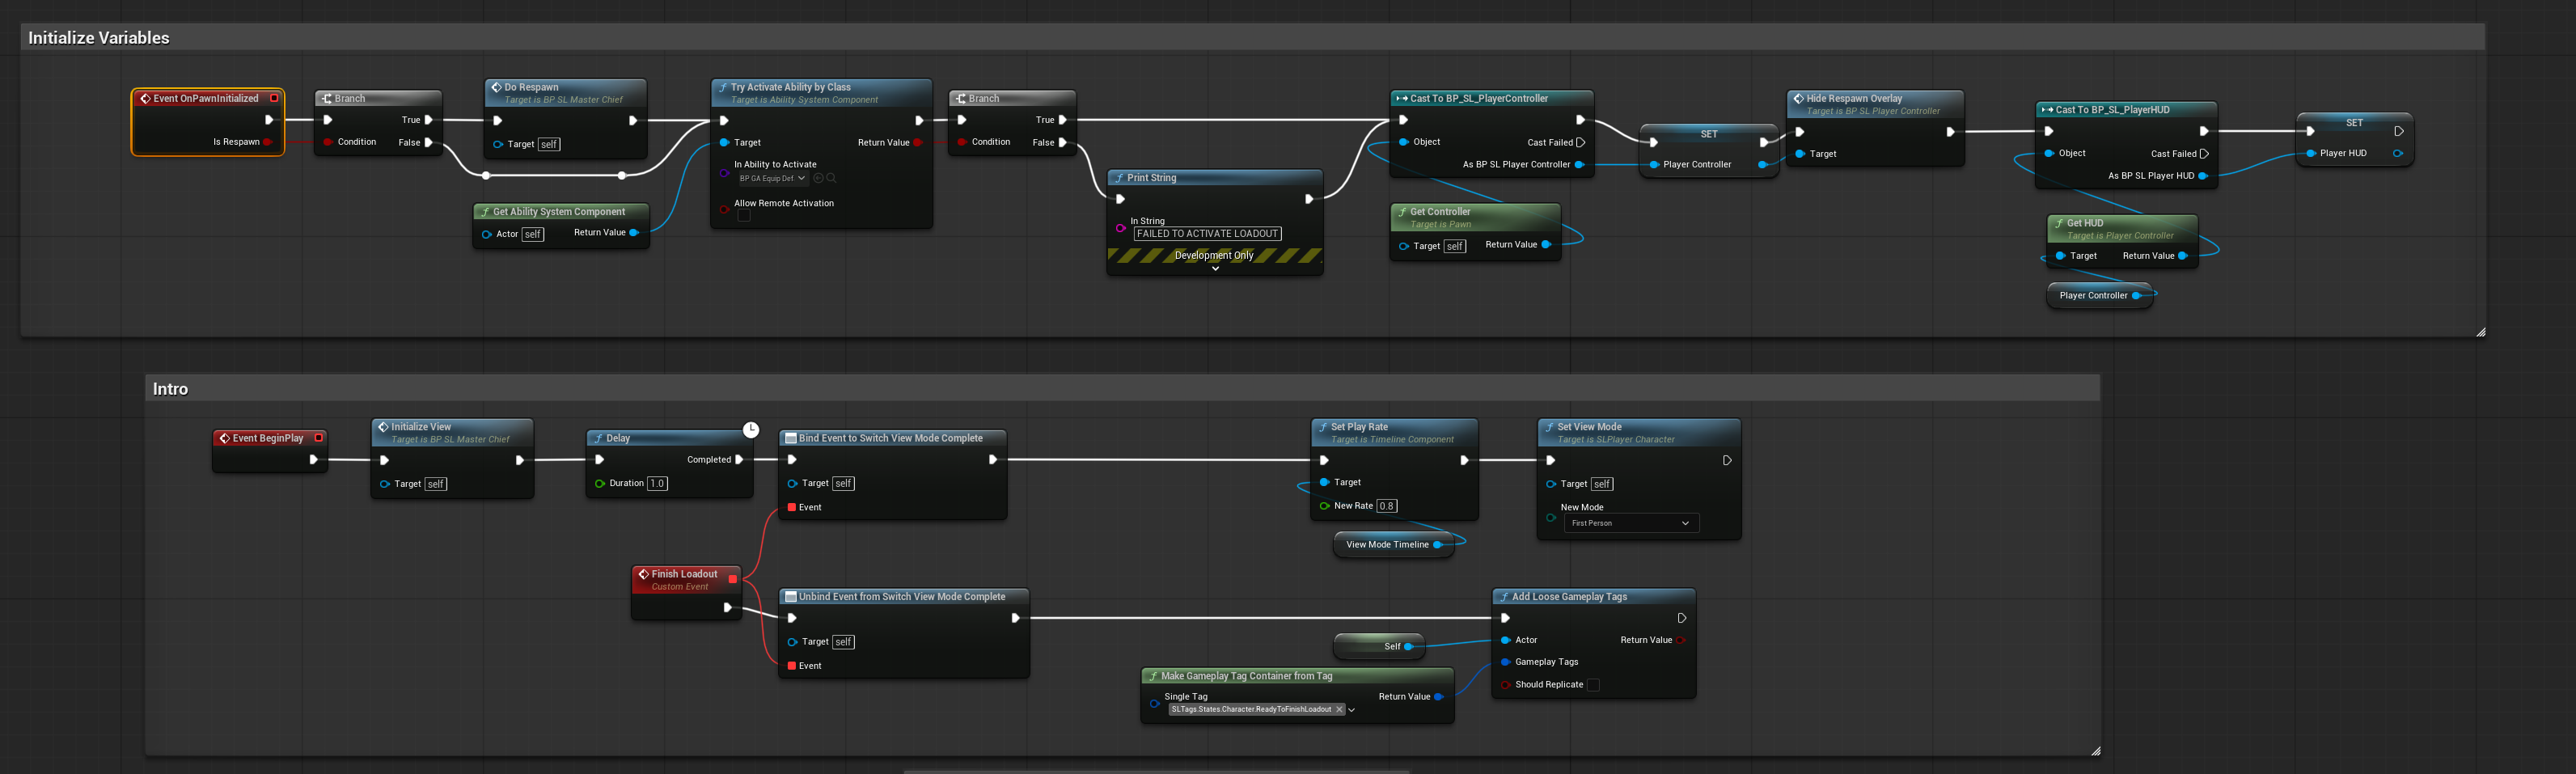Click the Bind Event node header icon

point(791,438)
